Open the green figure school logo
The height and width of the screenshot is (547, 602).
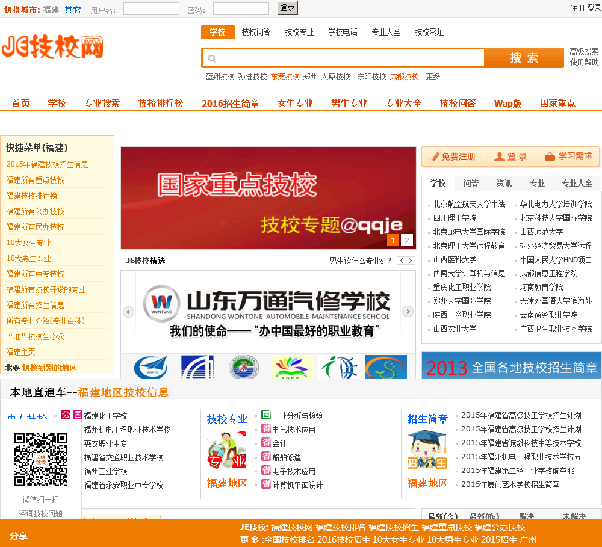point(339,367)
